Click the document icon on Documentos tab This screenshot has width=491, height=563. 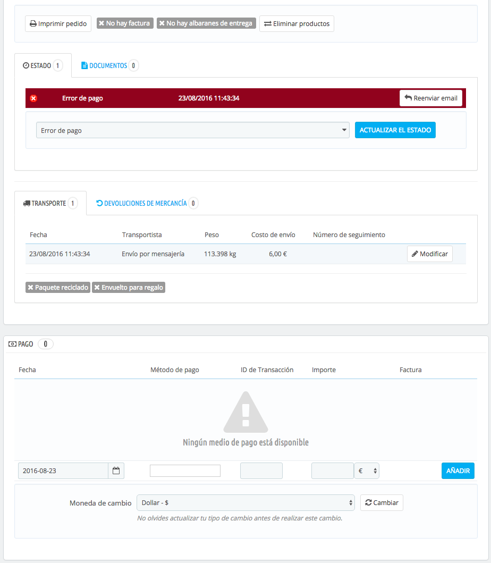[x=84, y=65]
